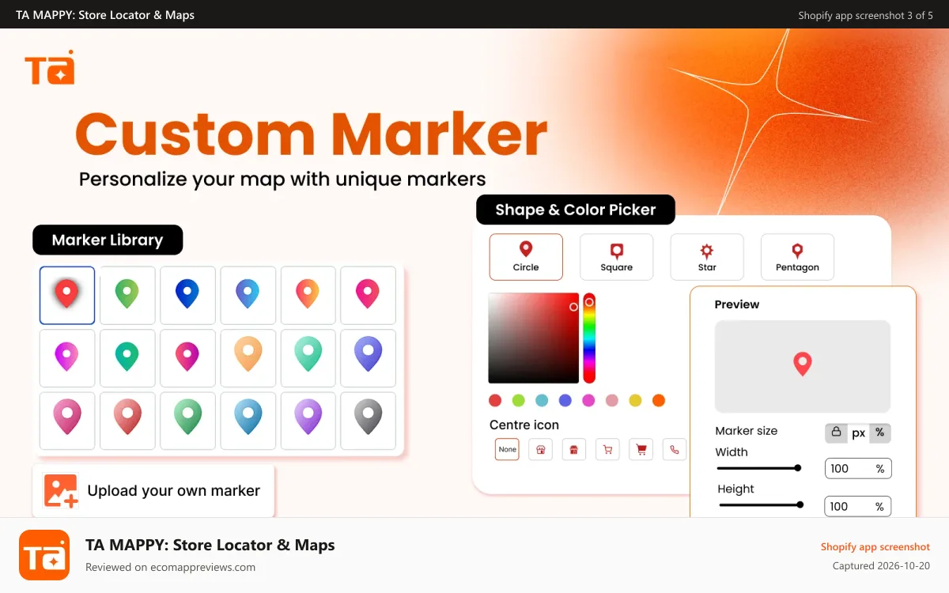949x593 pixels.
Task: Click 'Personalize your map with unique markers' text
Action: click(282, 179)
